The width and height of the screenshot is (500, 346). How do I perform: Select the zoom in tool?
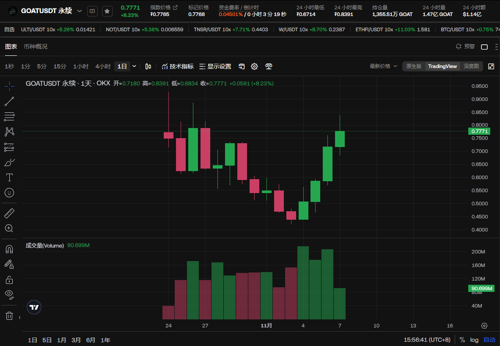[9, 229]
